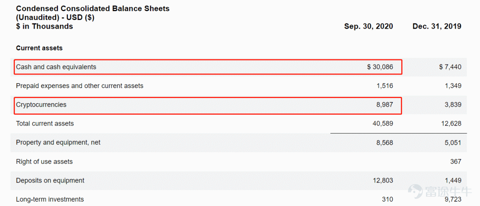The height and width of the screenshot is (206, 480).
Task: Select Property and equipment, net label
Action: (58, 142)
